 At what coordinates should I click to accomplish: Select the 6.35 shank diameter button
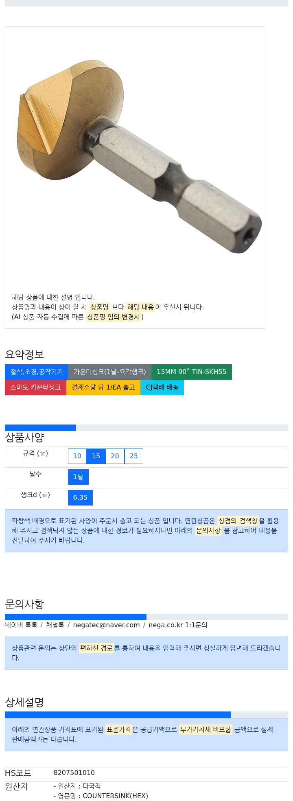80,497
